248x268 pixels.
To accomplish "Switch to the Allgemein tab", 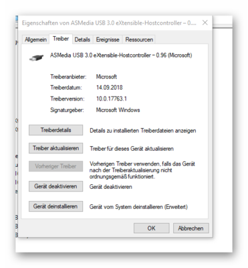I will (x=35, y=40).
